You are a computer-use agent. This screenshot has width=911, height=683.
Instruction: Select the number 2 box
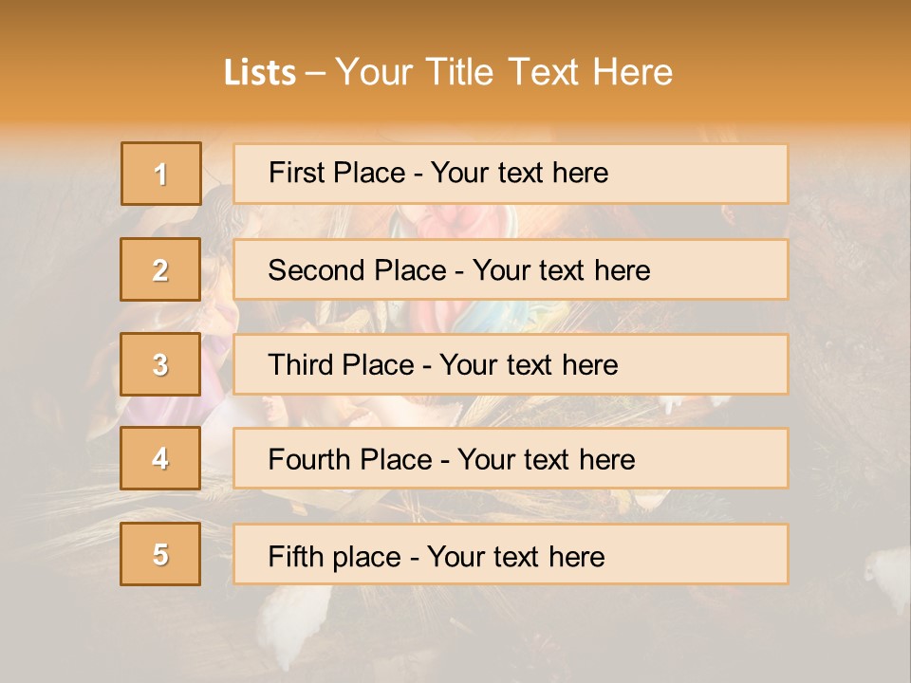coord(161,269)
